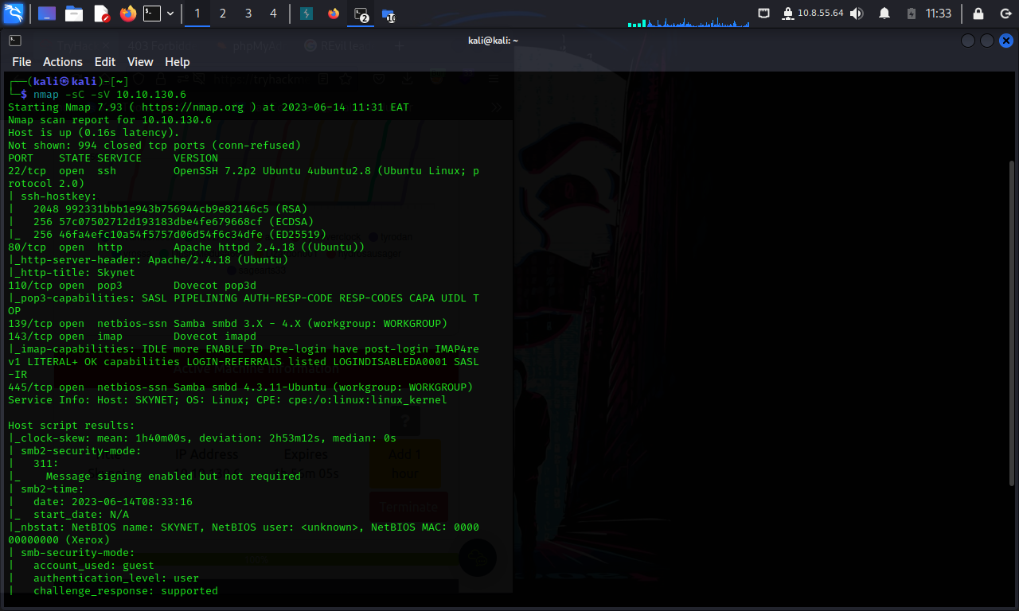
Task: Maximize the terminal window
Action: [987, 41]
